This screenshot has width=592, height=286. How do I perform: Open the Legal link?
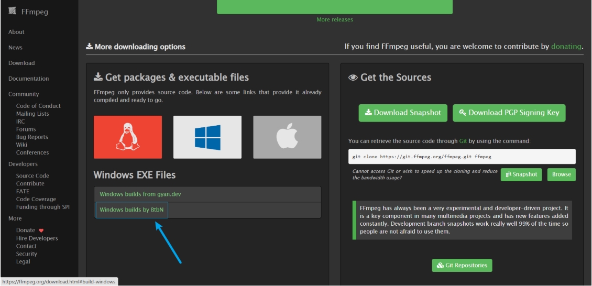(23, 261)
